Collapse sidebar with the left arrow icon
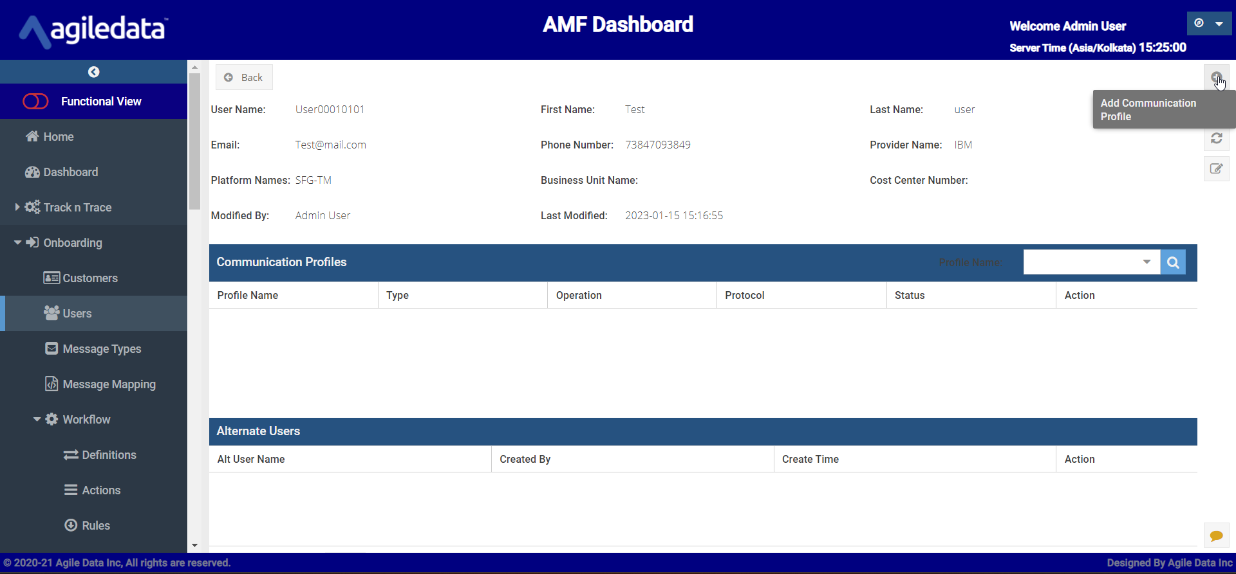The image size is (1236, 574). pyautogui.click(x=94, y=72)
